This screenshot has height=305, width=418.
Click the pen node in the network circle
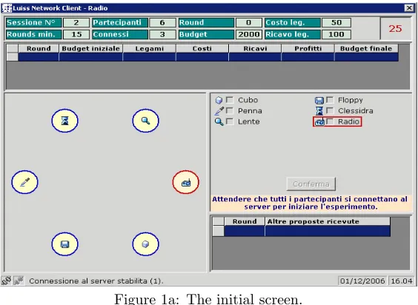(x=24, y=182)
